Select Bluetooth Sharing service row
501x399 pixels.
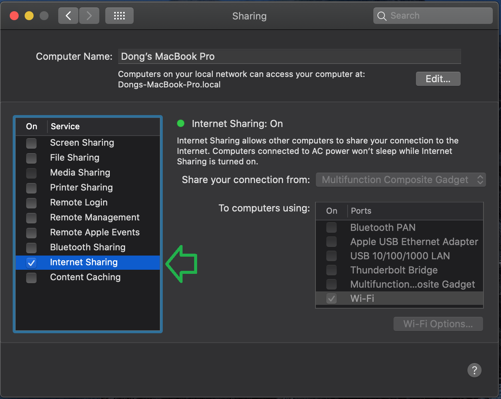88,247
